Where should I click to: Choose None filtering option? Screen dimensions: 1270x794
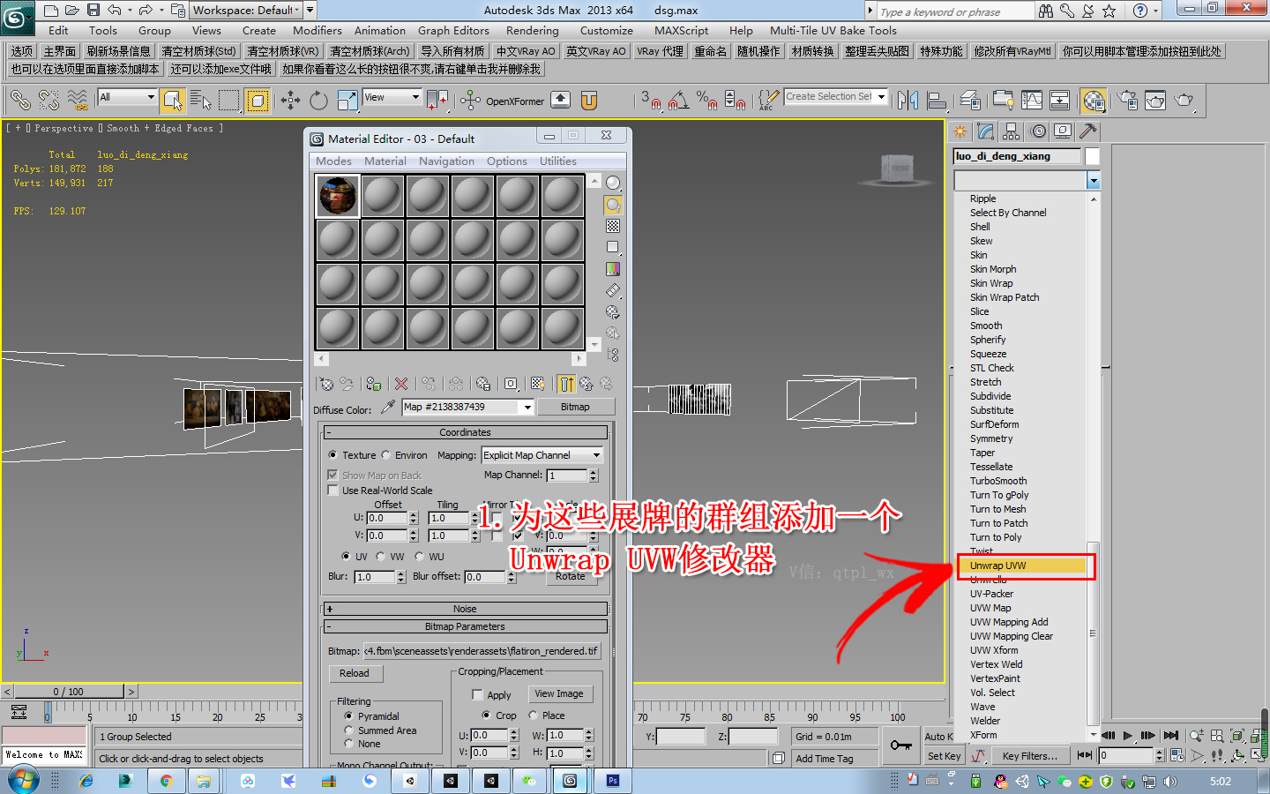pos(348,744)
